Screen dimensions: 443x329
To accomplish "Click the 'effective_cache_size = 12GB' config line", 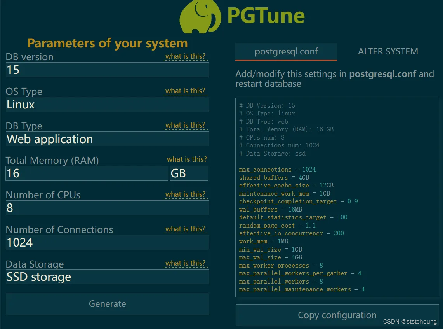I will click(x=286, y=185).
